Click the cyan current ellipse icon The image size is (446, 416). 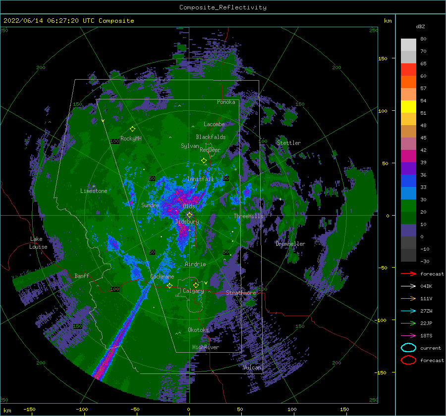[408, 348]
